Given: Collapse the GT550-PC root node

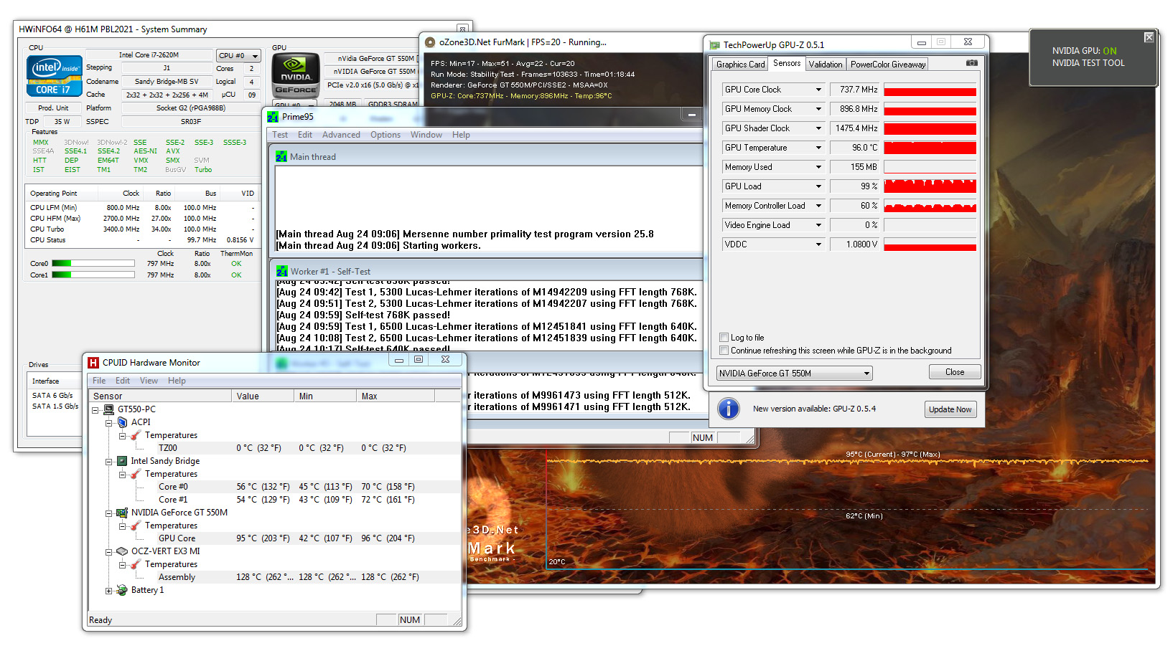Looking at the screenshot, I should (95, 410).
